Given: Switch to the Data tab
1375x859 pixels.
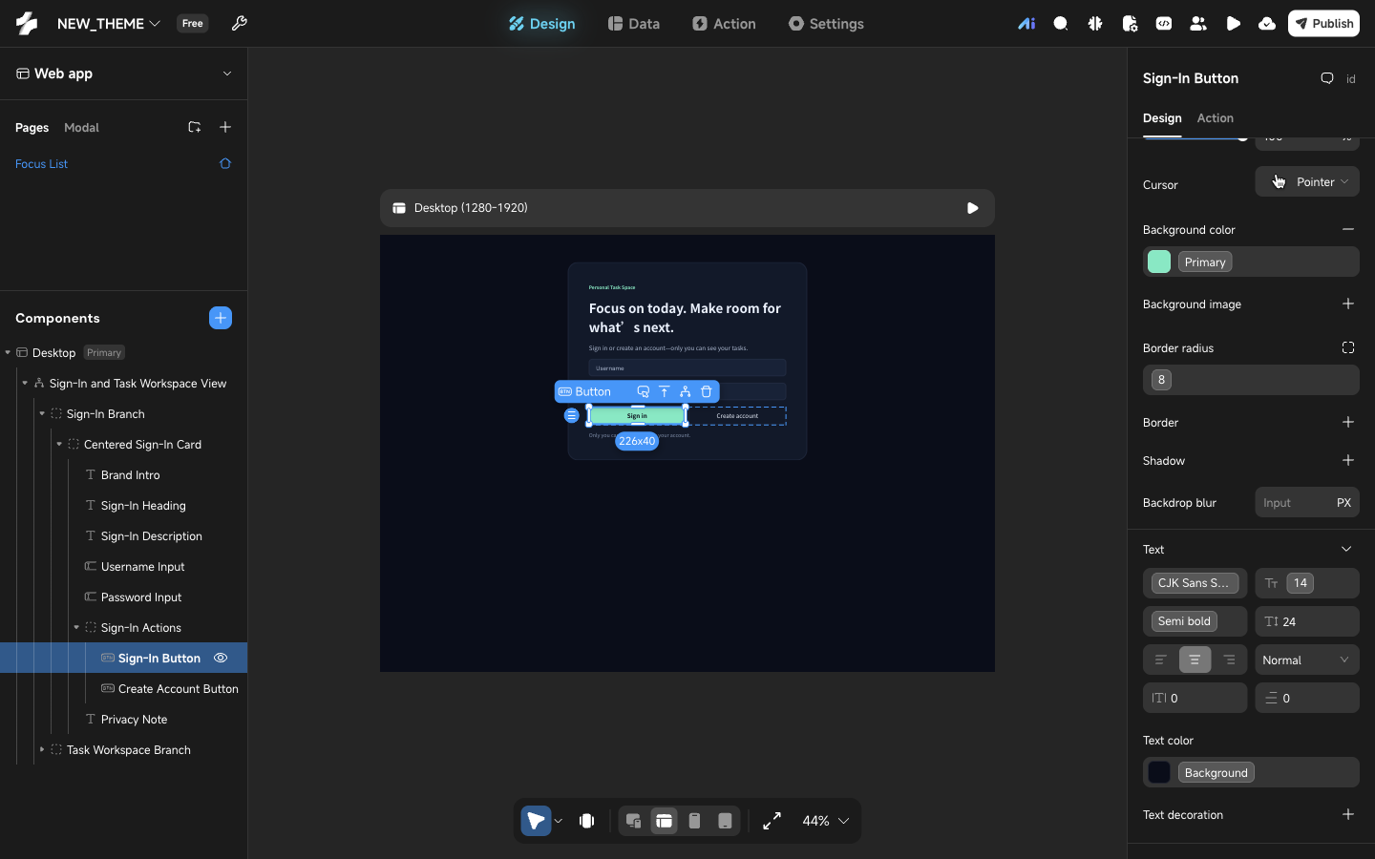Looking at the screenshot, I should pyautogui.click(x=634, y=24).
